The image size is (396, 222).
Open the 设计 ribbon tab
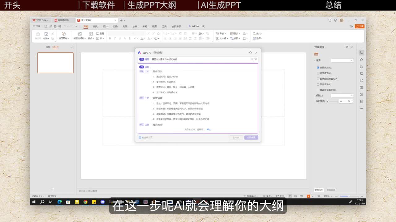(x=105, y=27)
